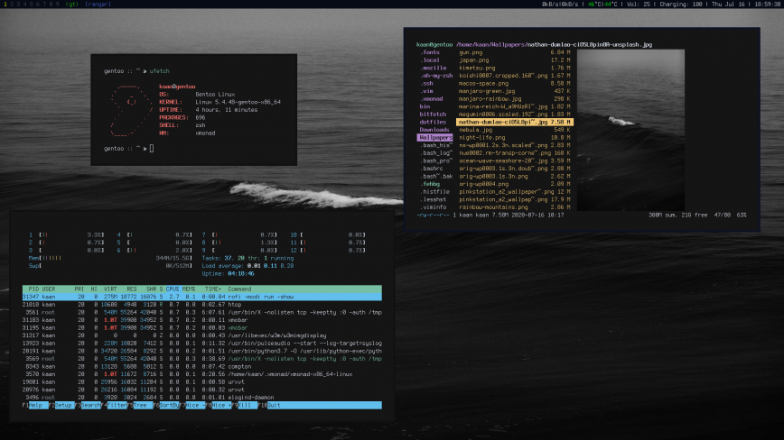Screen dimensions: 784x440
Task: Select the htop process row PID 21010
Action: pos(202,305)
